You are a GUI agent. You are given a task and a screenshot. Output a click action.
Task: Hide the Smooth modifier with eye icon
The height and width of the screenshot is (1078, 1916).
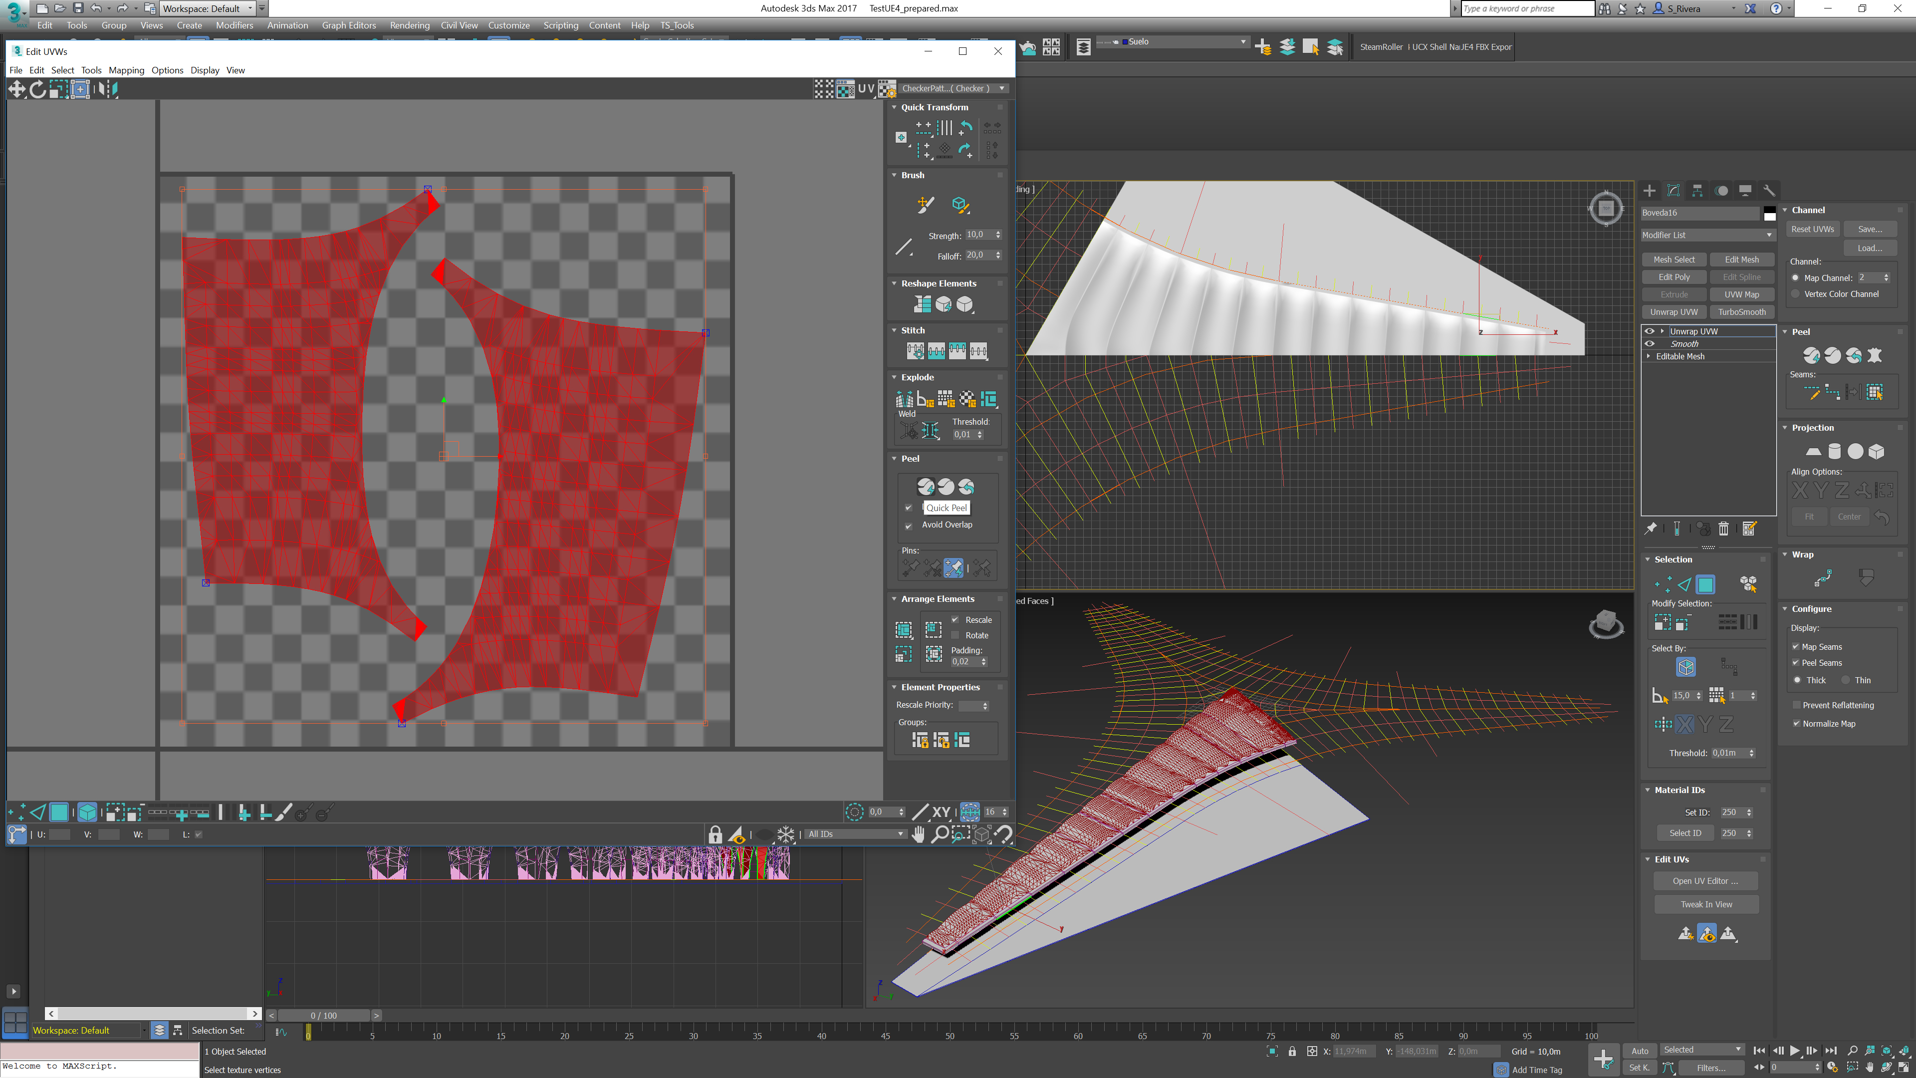[1649, 344]
